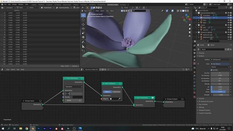Toggle visibility of Leaf object

coord(228,28)
